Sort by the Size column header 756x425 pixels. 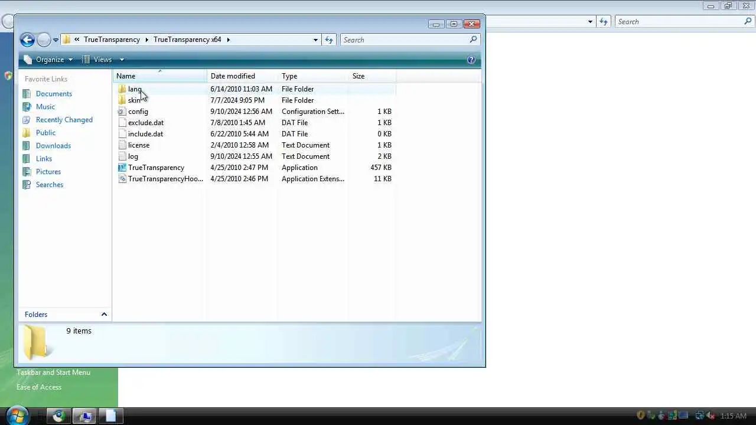click(x=372, y=76)
